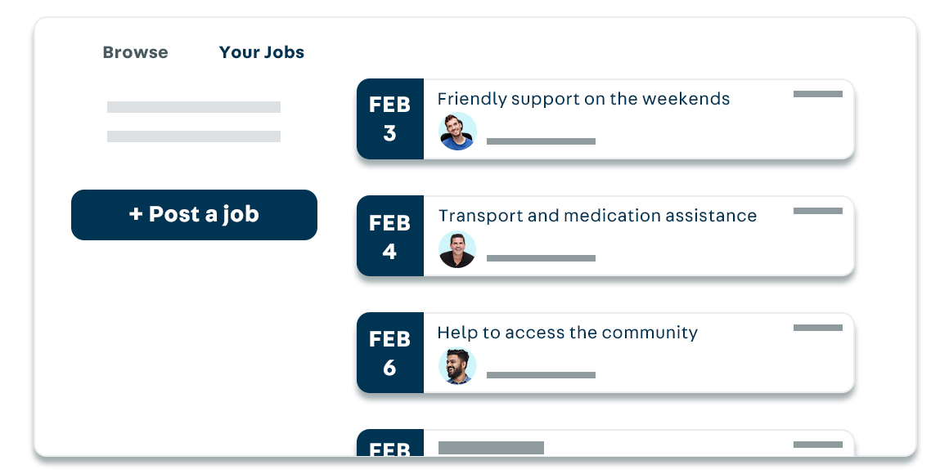Click the profile avatar on the Feb 4 job

tap(457, 249)
